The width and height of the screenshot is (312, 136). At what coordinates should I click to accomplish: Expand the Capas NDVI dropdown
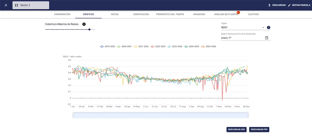tap(263, 27)
